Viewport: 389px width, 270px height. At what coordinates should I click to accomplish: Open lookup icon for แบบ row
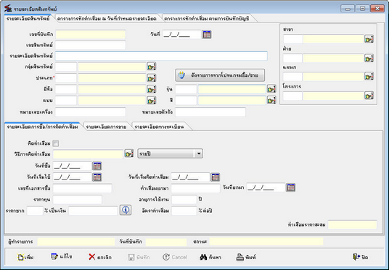pos(152,100)
